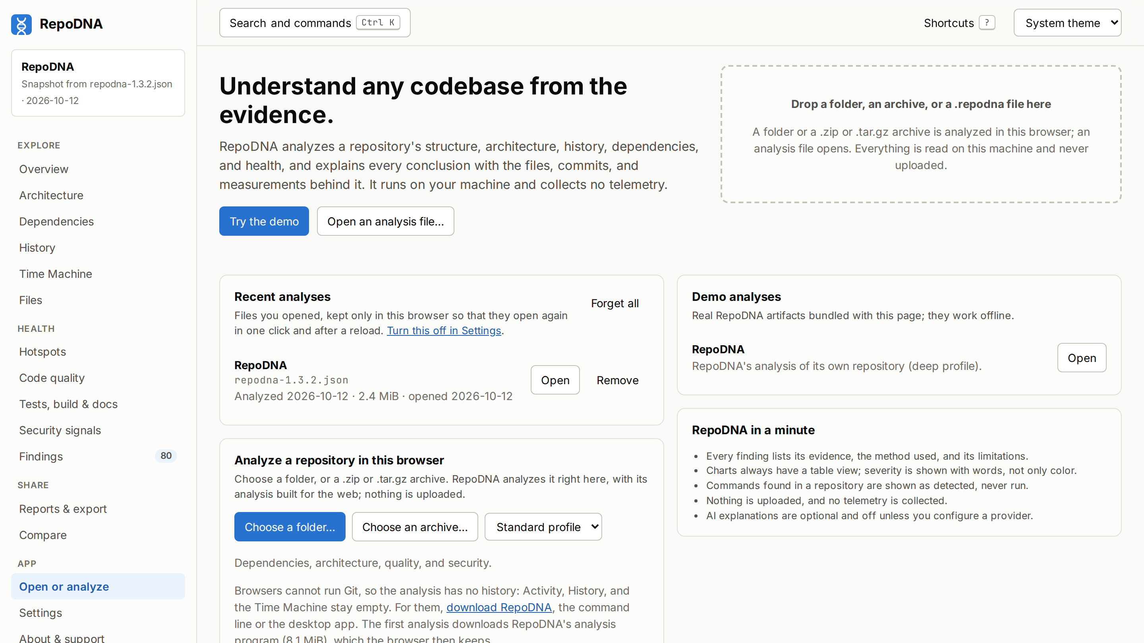Click the Ctrl K shortcut hint
The width and height of the screenshot is (1144, 643).
[378, 23]
